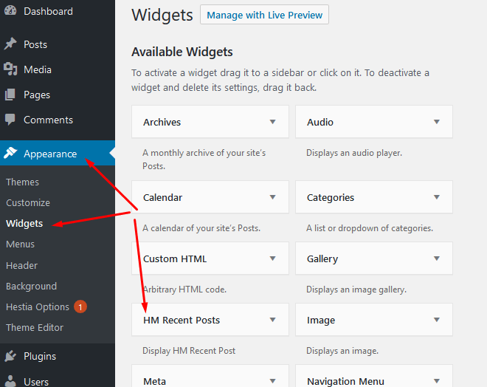Click the Hestia Options notification badge
The image size is (487, 387).
pyautogui.click(x=80, y=306)
